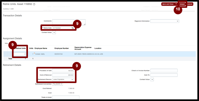199x101 pixels.
Task: Click the Save and Close button
Action: point(168,4)
